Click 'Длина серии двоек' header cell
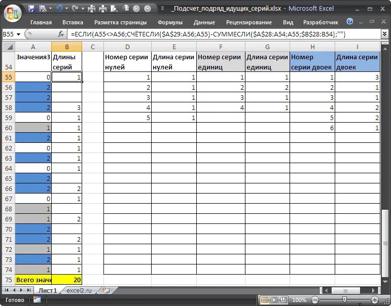Screen dimensions: 391x306 358,62
